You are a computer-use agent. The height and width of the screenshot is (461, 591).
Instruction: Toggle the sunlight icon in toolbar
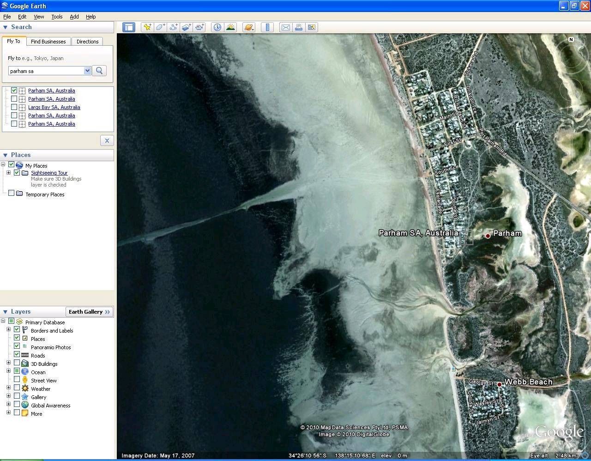pyautogui.click(x=230, y=27)
